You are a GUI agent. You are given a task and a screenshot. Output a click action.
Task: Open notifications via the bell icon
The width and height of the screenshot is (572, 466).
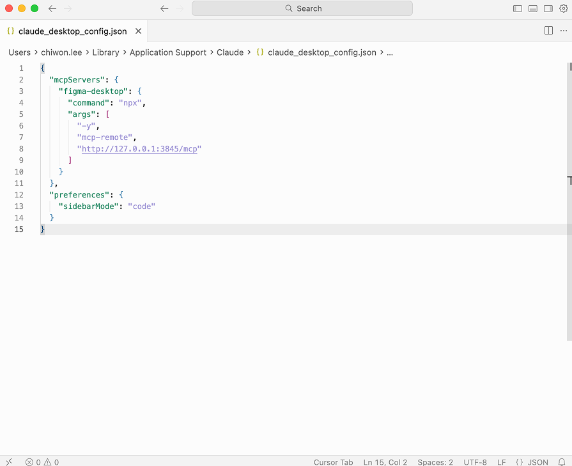click(x=562, y=462)
